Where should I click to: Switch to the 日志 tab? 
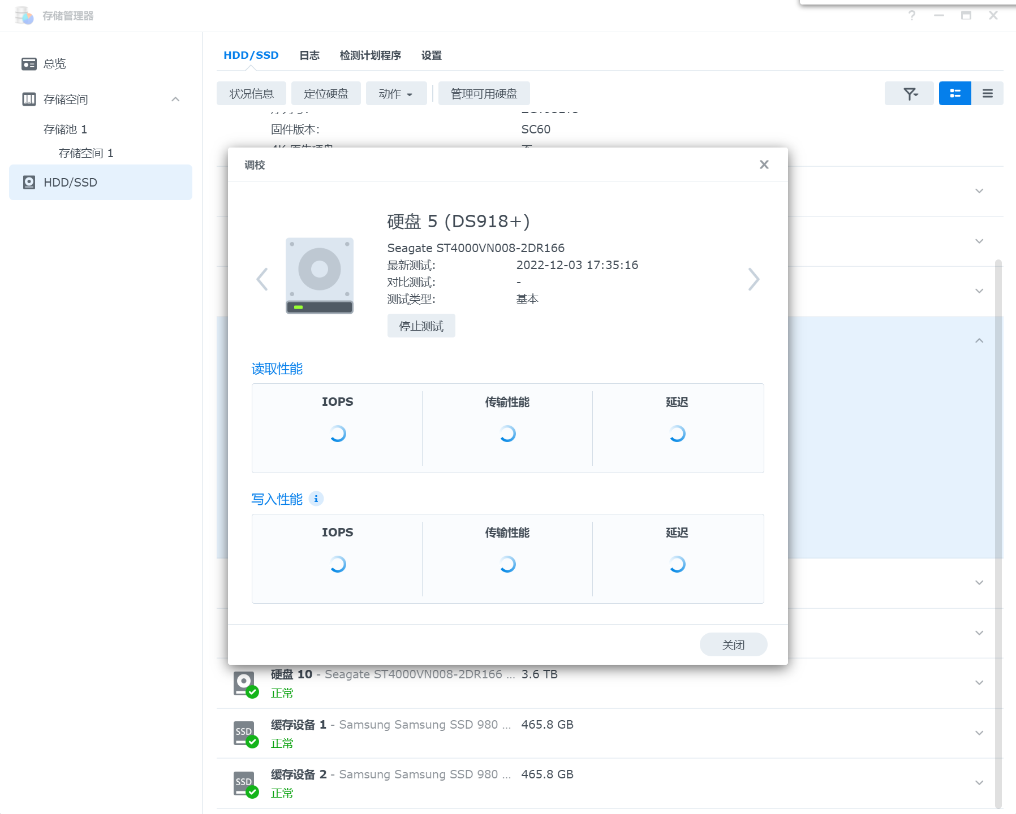click(x=309, y=55)
